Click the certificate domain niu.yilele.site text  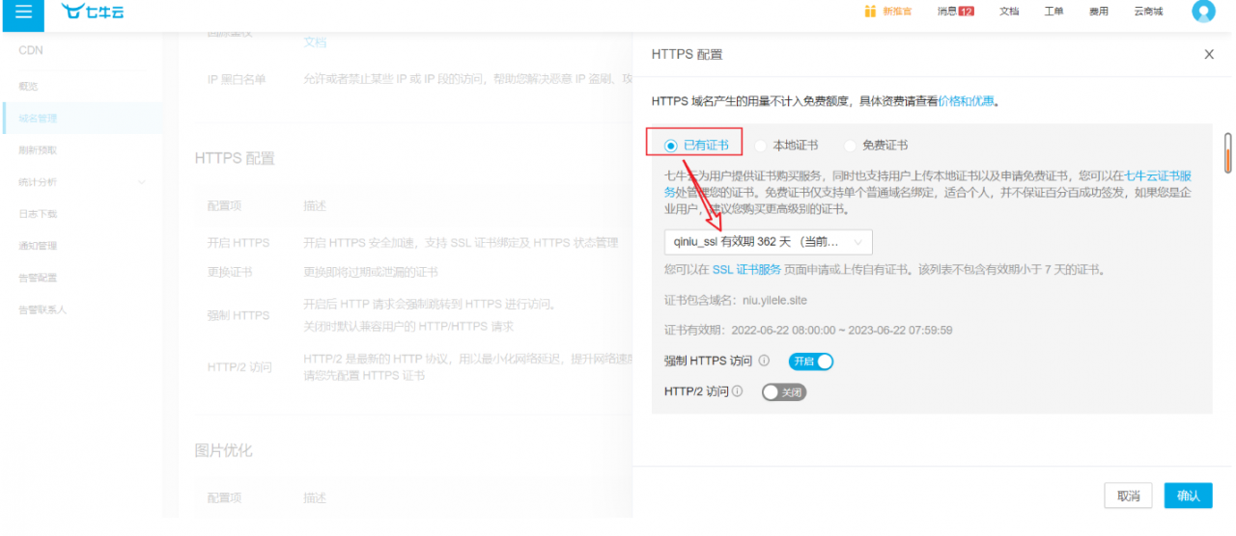point(774,301)
